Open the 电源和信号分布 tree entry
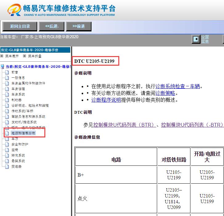 pyautogui.click(x=23, y=133)
